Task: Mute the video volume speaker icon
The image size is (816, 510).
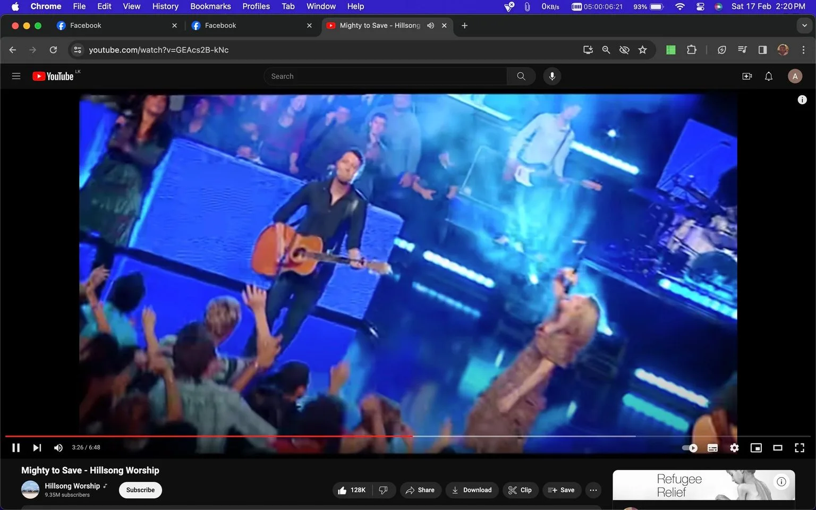Action: click(x=58, y=448)
